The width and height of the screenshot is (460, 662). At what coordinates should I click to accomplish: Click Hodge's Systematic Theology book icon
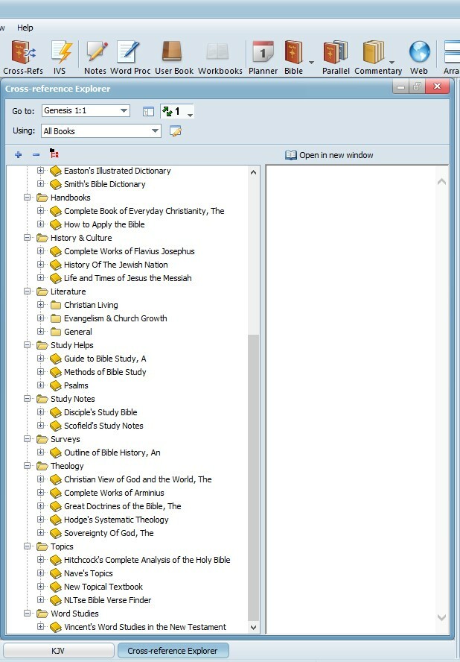[x=56, y=520]
